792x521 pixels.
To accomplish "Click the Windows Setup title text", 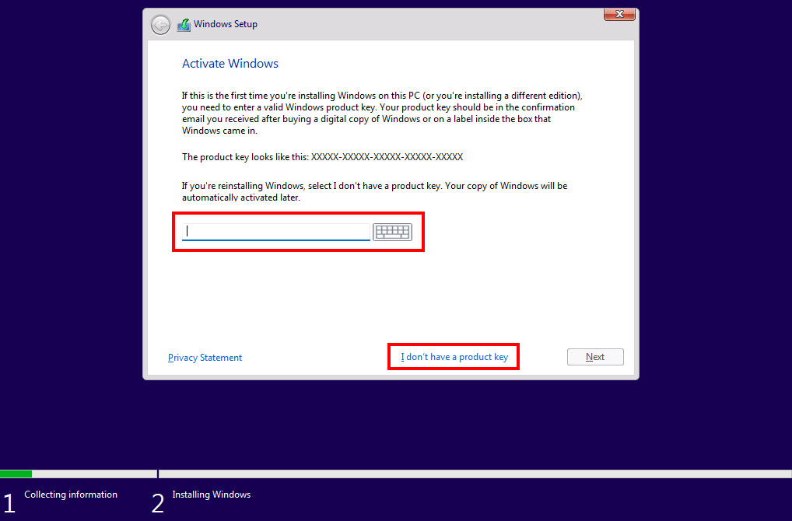I will (226, 24).
